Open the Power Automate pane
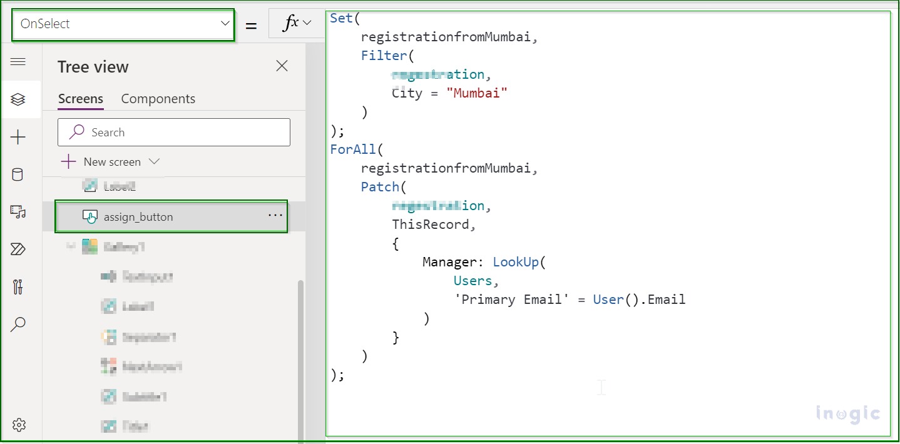This screenshot has height=444, width=900. pyautogui.click(x=19, y=249)
